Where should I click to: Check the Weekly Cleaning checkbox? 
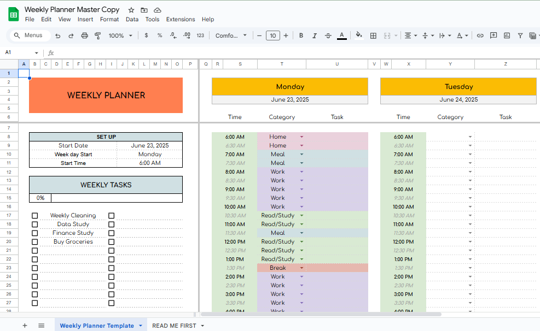click(35, 216)
